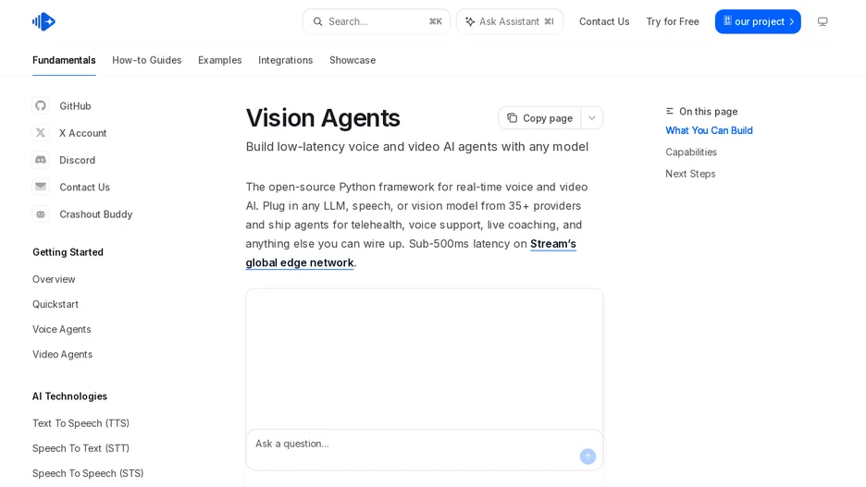This screenshot has width=866, height=487.
Task: Click the chevron on our project button
Action: [791, 21]
